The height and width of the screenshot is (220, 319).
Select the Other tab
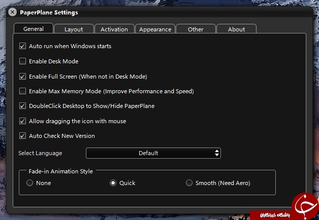[196, 29]
